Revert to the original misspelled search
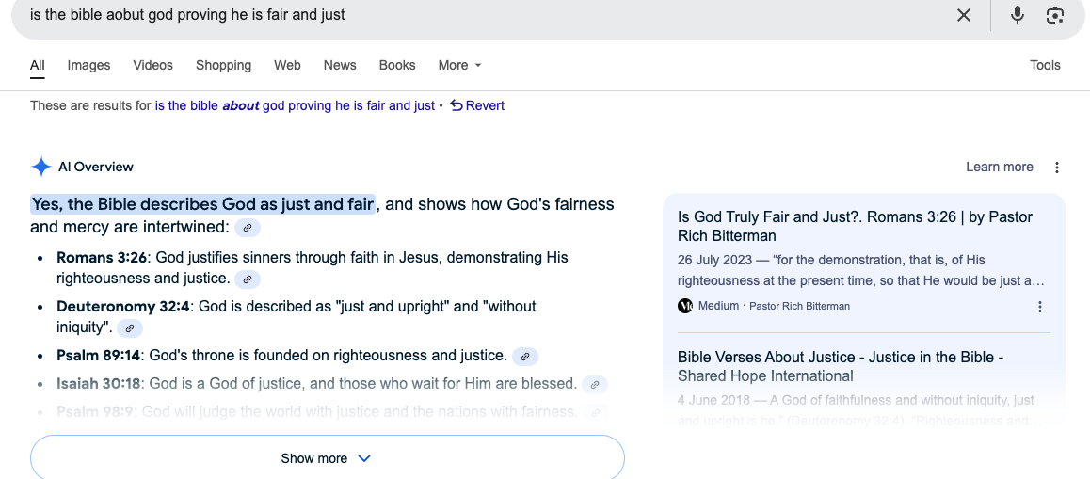The height and width of the screenshot is (479, 1090). 477,105
